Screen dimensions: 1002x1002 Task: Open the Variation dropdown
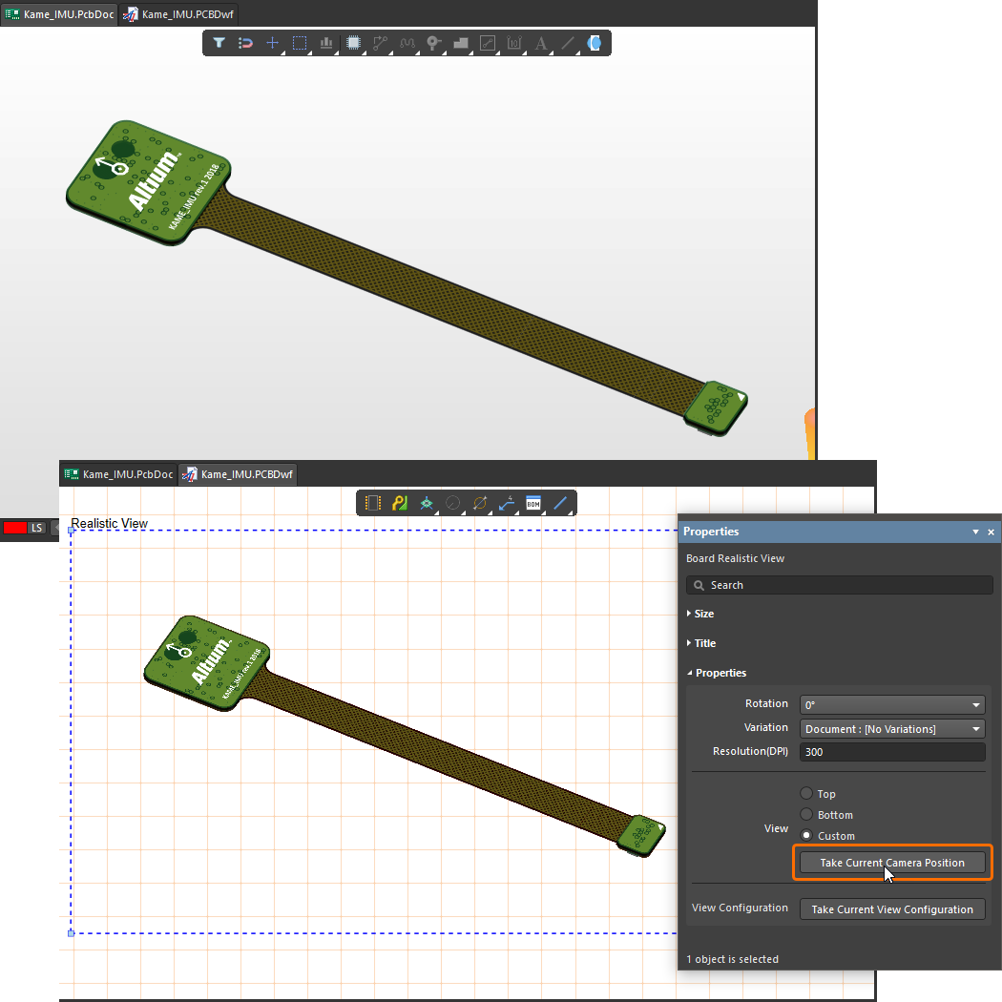[x=891, y=729]
